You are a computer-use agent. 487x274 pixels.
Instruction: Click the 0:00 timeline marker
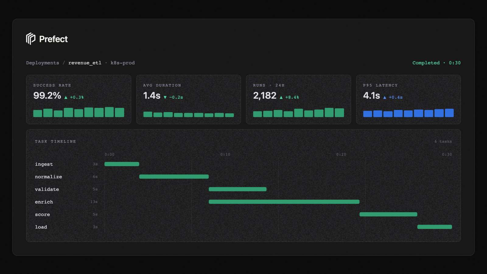click(x=110, y=155)
